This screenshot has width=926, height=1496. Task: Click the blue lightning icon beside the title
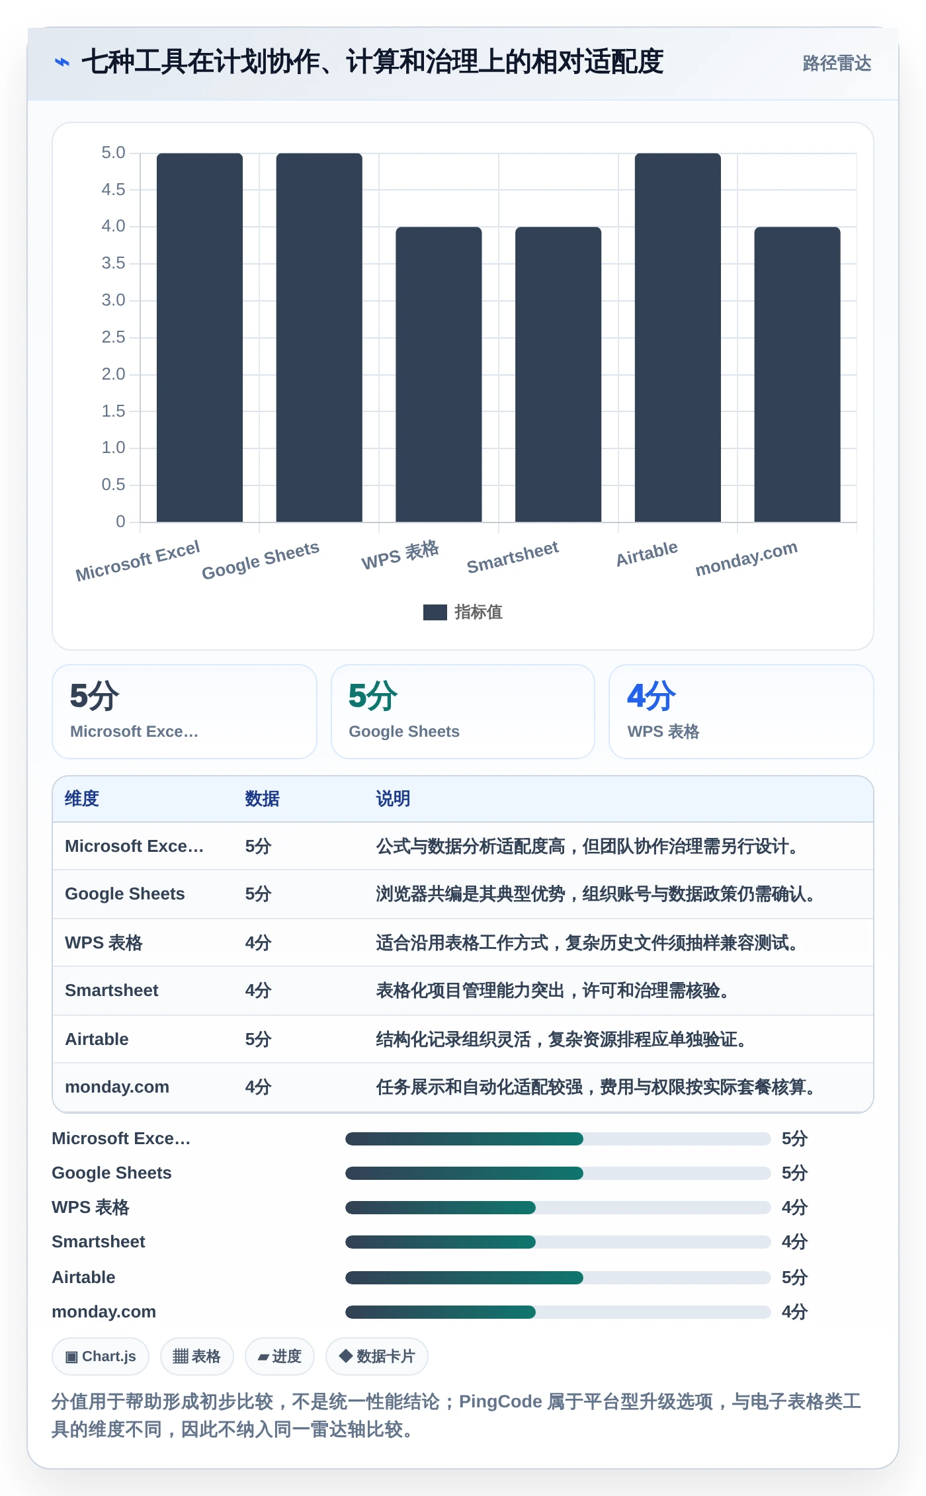coord(62,62)
